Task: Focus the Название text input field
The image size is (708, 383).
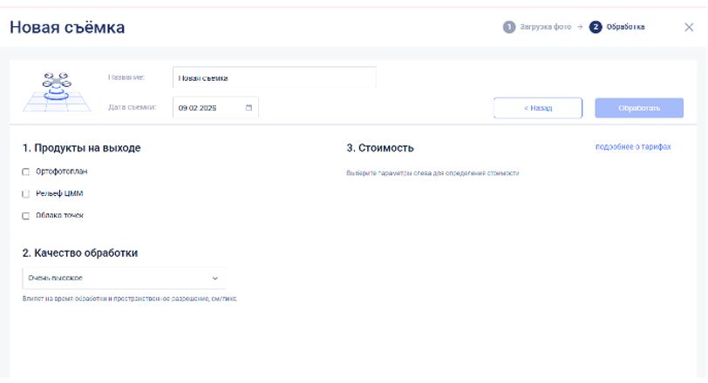Action: [274, 77]
